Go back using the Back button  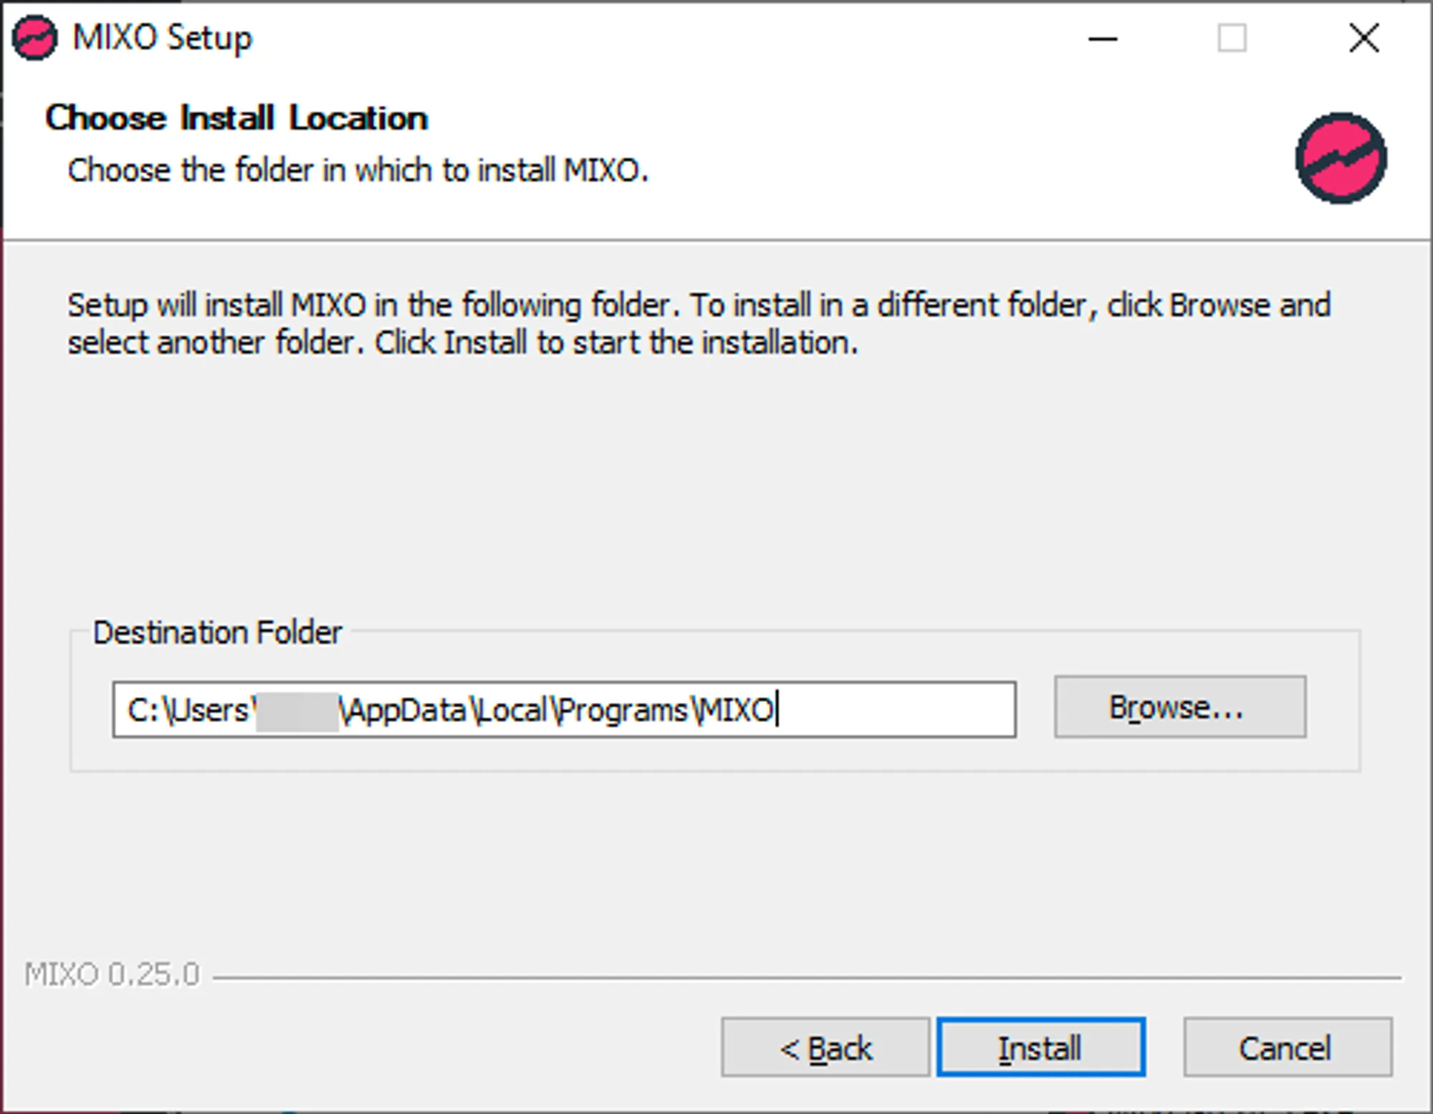pyautogui.click(x=825, y=1047)
